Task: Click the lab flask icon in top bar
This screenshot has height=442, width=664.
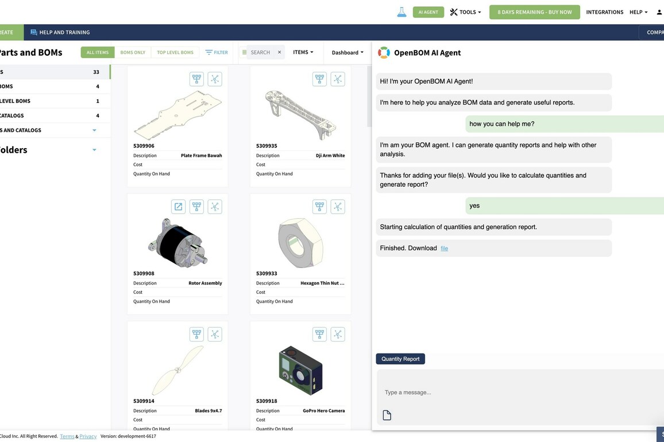Action: point(402,12)
